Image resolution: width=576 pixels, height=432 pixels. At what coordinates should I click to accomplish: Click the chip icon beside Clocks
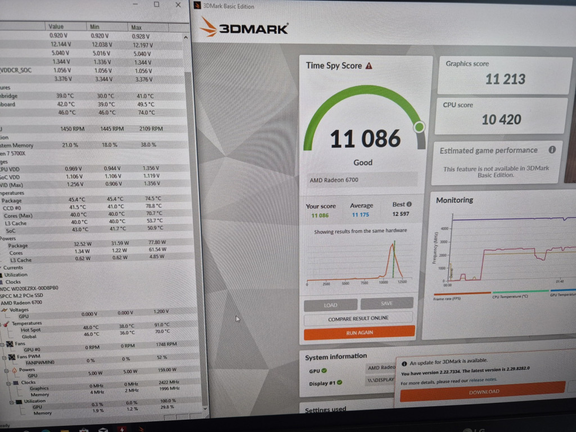(x=16, y=382)
